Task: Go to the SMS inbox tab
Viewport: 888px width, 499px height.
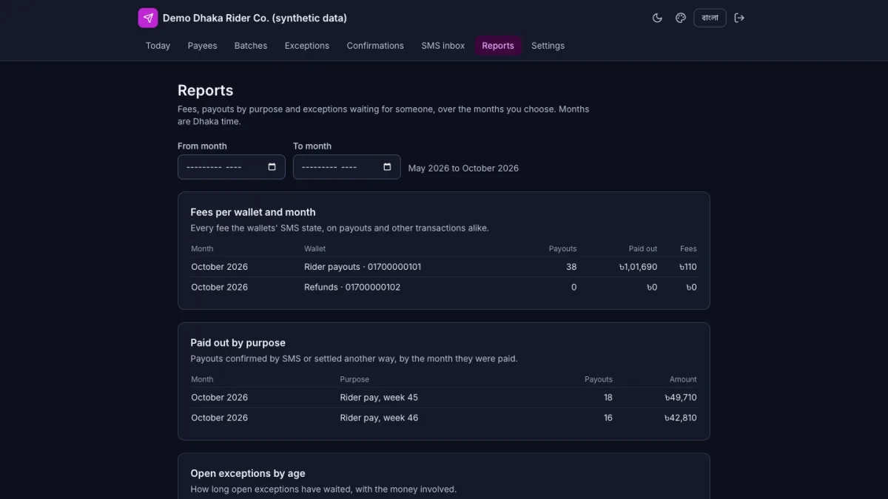Action: point(443,46)
